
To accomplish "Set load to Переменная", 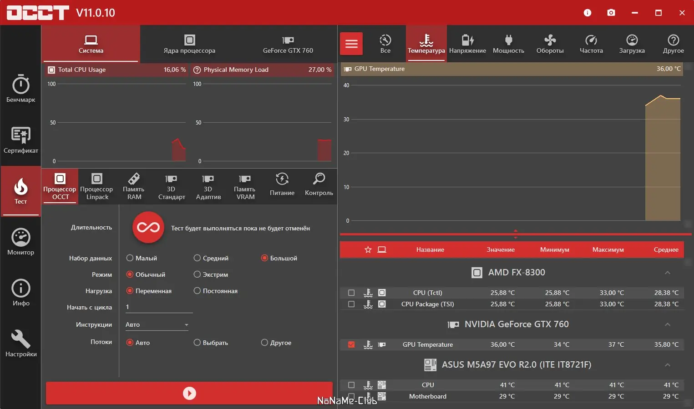I will (149, 291).
